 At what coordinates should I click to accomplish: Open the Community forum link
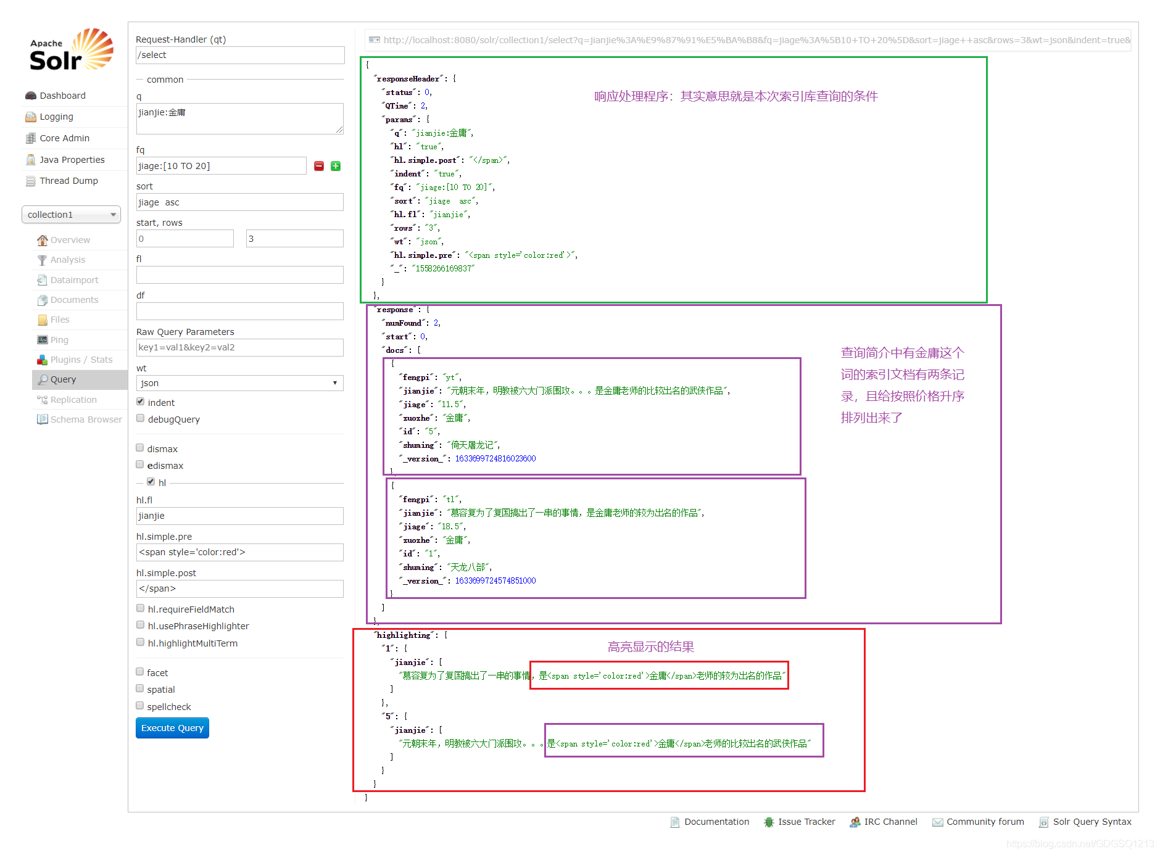pos(985,822)
